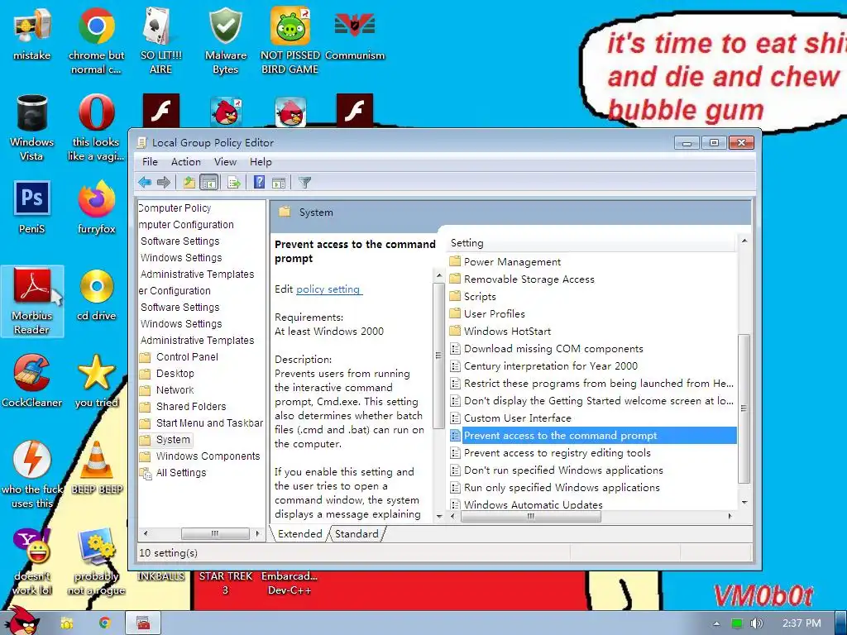The image size is (847, 635).
Task: Select the Windows HotStart folder
Action: (x=507, y=331)
